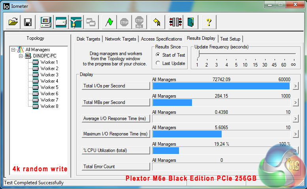Open a test configuration file
The image size is (307, 189).
pos(13,22)
